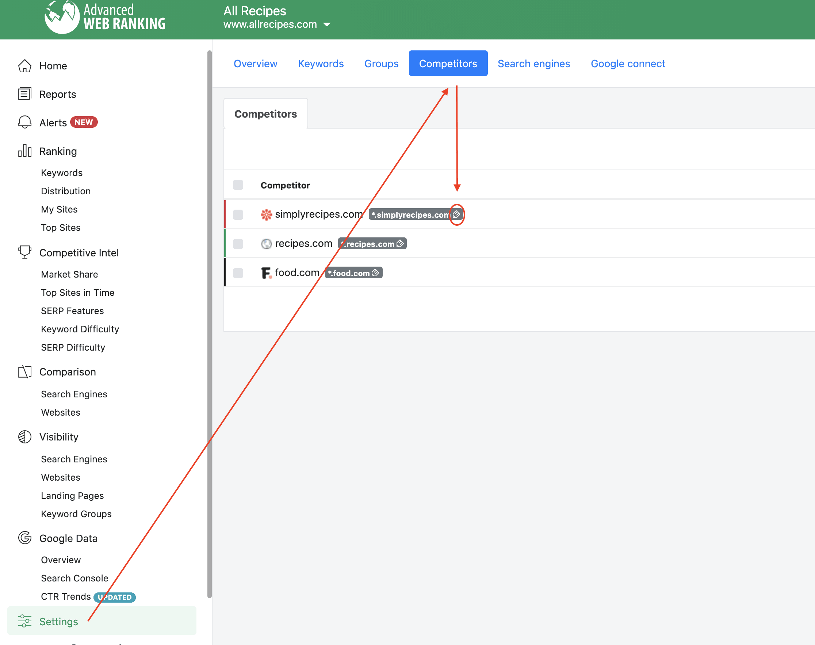Click the simplyrecipes.com competitor name
815x645 pixels.
tap(319, 214)
